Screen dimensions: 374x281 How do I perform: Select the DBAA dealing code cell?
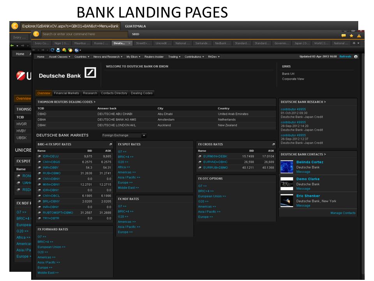click(x=42, y=119)
